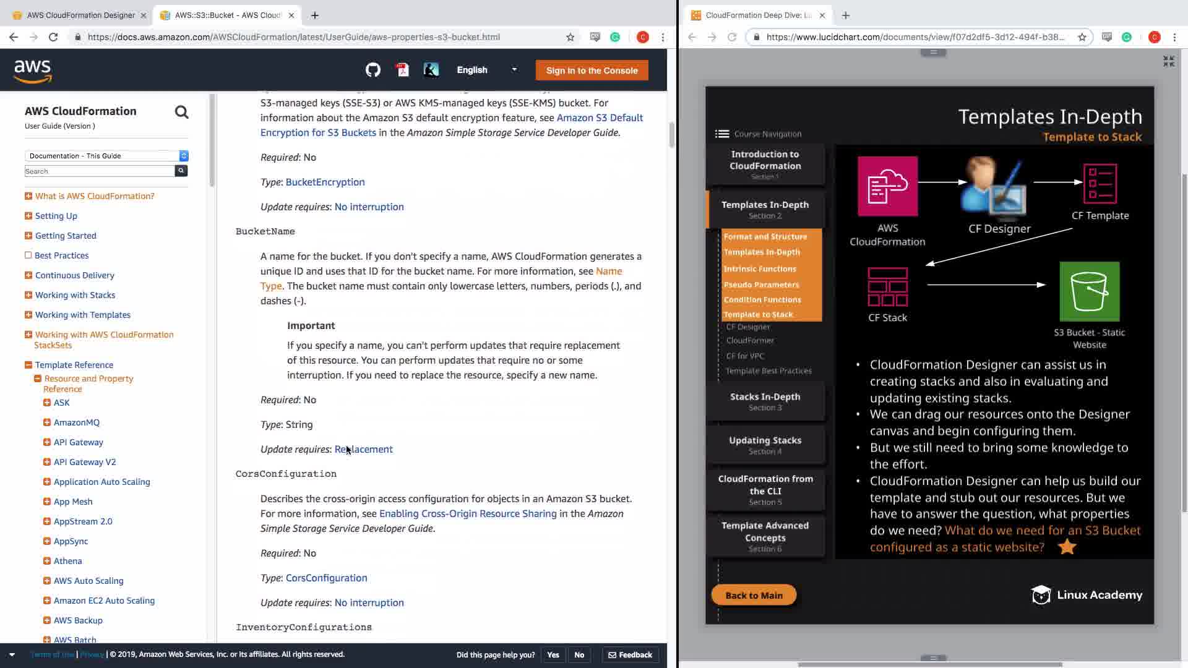Viewport: 1188px width, 668px height.
Task: Click the documentation search input field
Action: 99,171
